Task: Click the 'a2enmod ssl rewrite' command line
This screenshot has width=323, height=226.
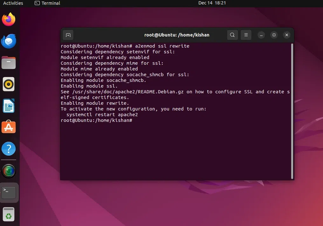Action: click(x=125, y=46)
